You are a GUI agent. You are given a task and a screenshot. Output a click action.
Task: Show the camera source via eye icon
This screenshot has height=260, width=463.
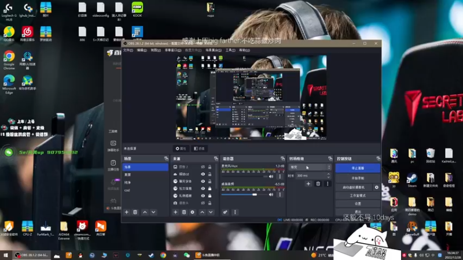pyautogui.click(x=203, y=203)
